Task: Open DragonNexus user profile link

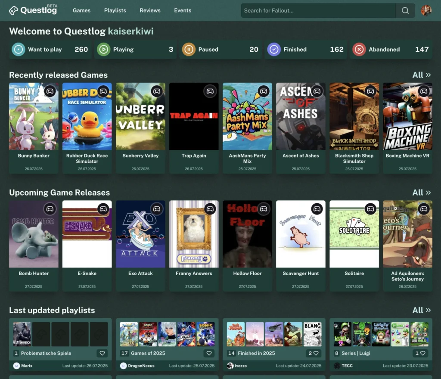Action: (x=137, y=366)
